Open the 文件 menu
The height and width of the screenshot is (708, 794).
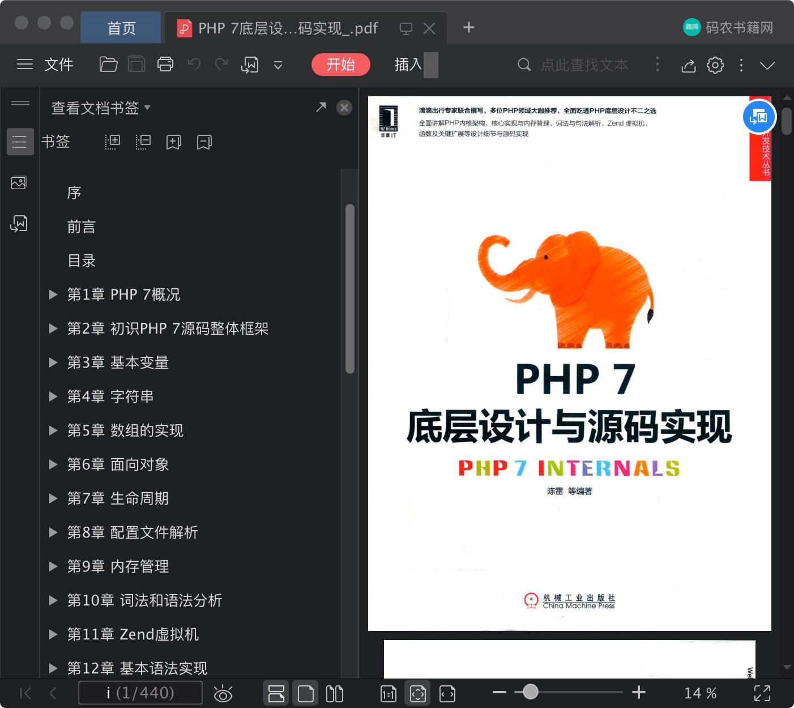[x=59, y=65]
